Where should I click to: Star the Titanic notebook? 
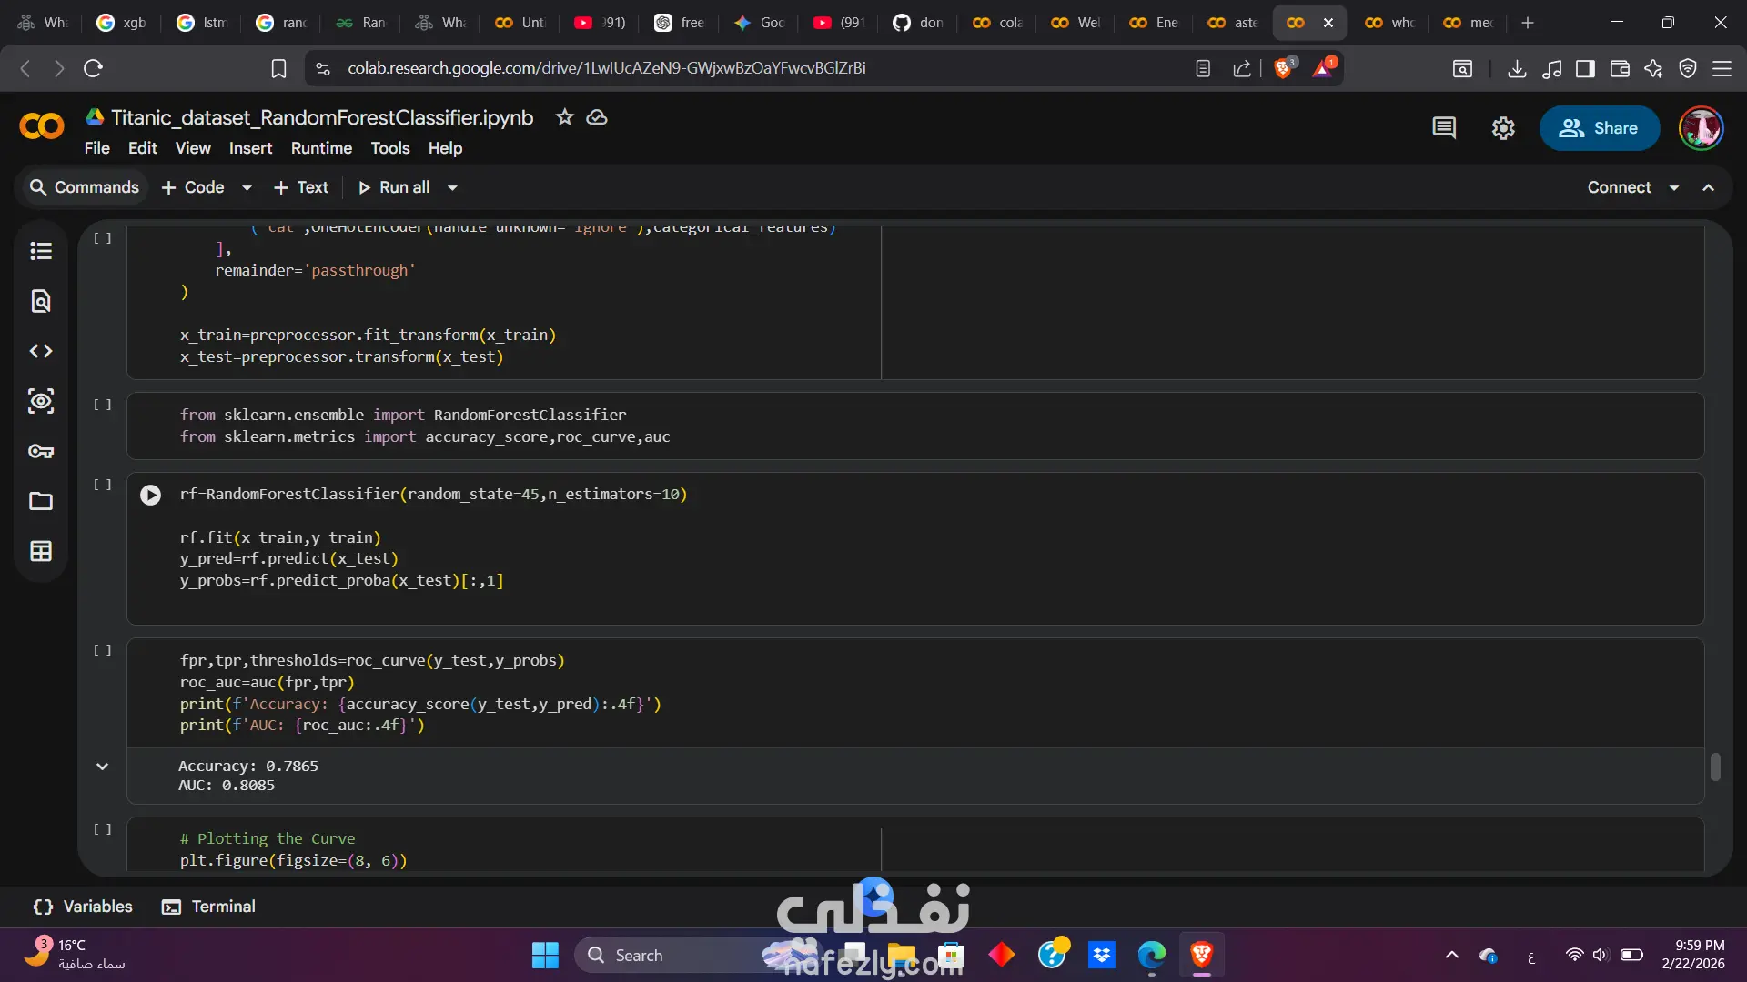565,117
